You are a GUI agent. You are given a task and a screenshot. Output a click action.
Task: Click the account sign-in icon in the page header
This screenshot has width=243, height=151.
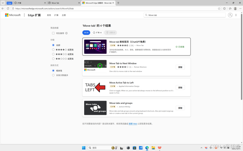pyautogui.click(x=230, y=15)
